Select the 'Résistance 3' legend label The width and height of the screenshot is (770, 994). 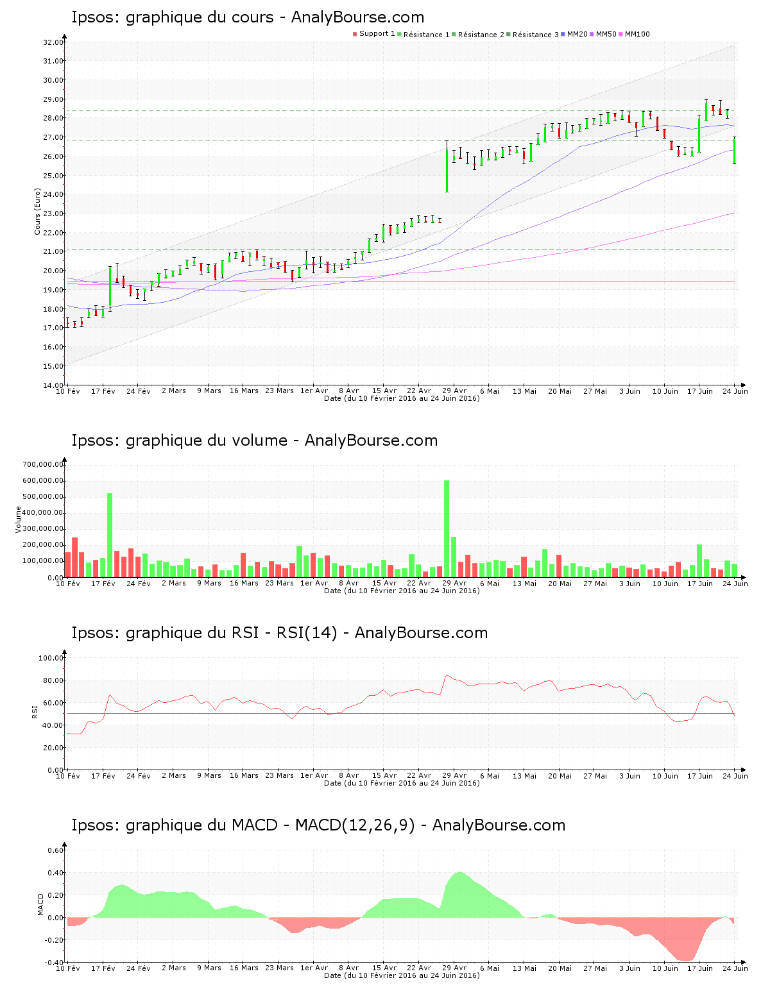536,35
